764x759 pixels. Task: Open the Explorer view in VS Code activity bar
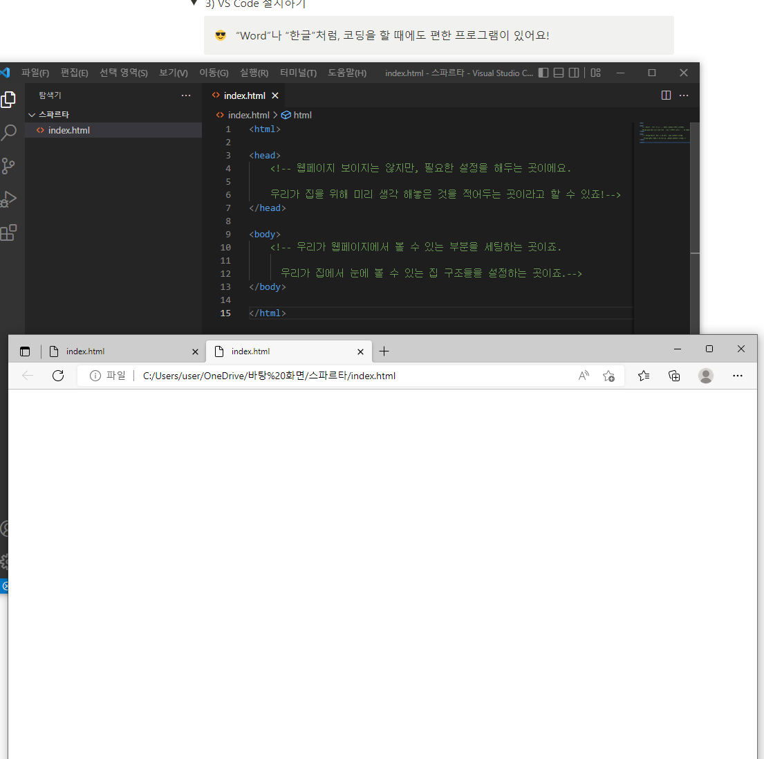click(8, 99)
